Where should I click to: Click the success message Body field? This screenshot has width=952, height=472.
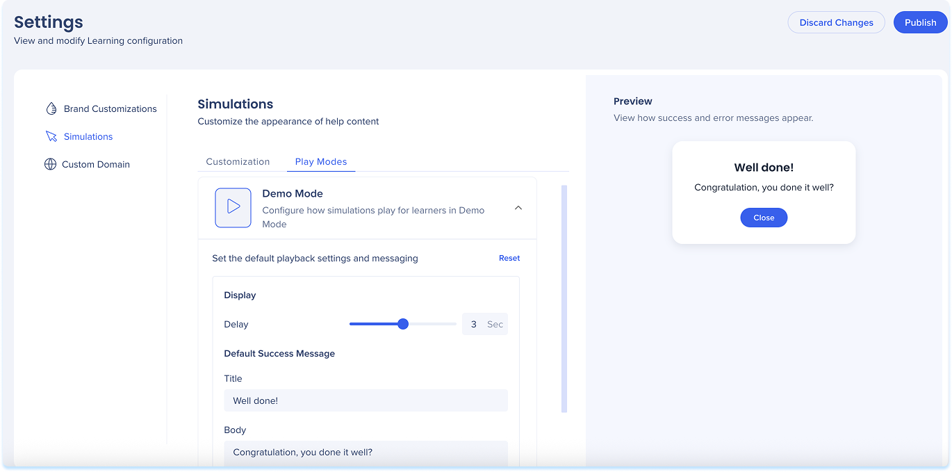pyautogui.click(x=366, y=452)
